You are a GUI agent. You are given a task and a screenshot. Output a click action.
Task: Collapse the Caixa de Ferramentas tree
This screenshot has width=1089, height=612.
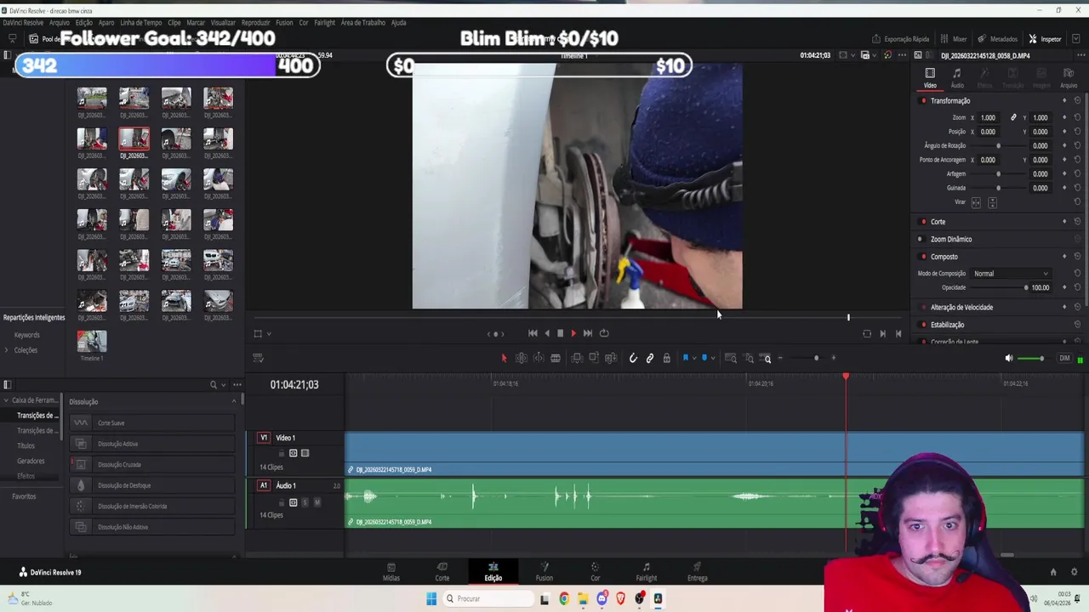tap(6, 400)
